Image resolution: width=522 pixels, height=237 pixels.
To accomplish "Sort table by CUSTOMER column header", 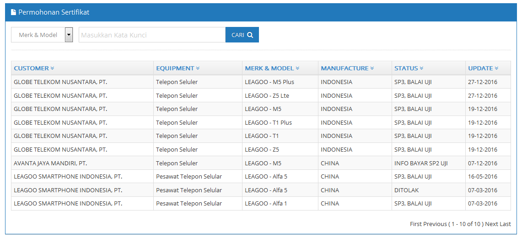I will click(x=31, y=68).
